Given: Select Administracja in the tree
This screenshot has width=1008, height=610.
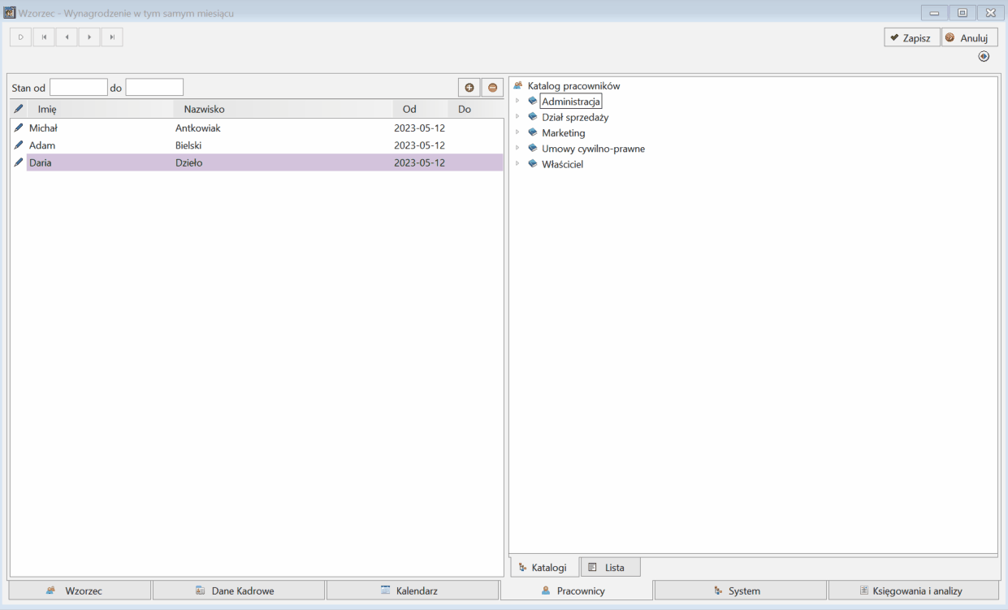Looking at the screenshot, I should point(571,102).
